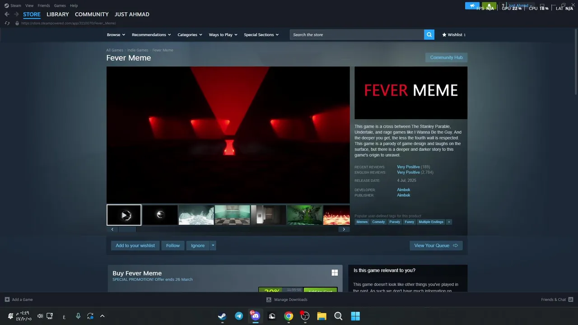Viewport: 578px width, 325px height.
Task: Show hidden tray icons chevron
Action: [102, 316]
